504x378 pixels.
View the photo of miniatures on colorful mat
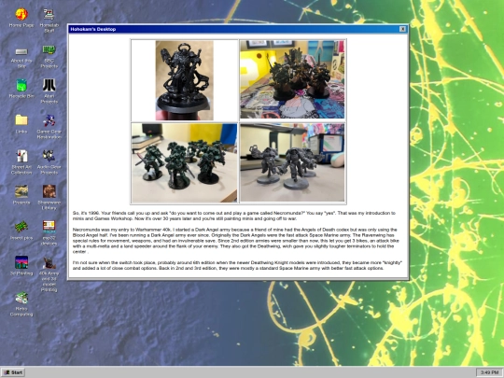(292, 79)
